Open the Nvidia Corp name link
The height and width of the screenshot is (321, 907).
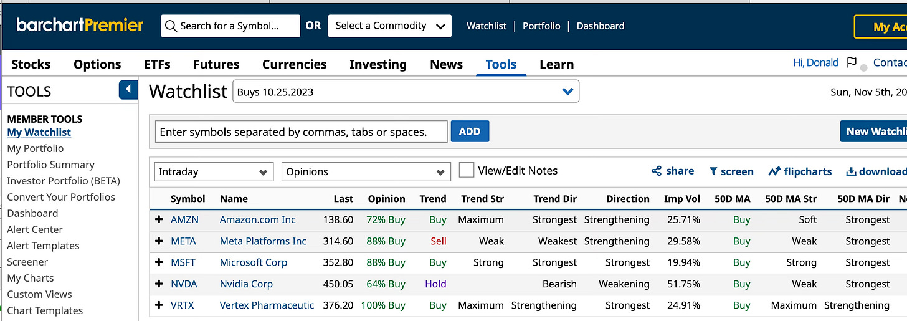pos(246,284)
